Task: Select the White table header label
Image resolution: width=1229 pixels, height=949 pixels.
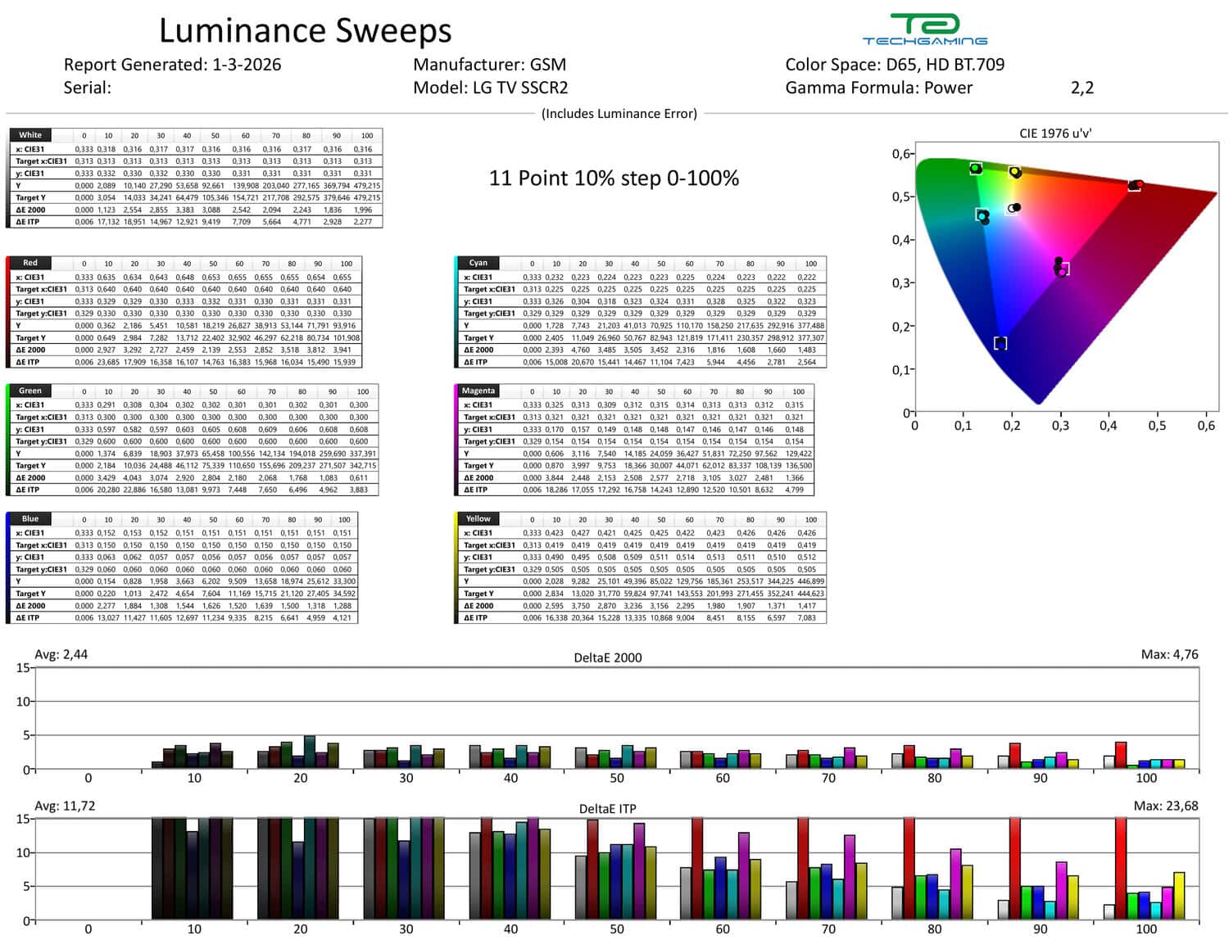Action: click(30, 135)
